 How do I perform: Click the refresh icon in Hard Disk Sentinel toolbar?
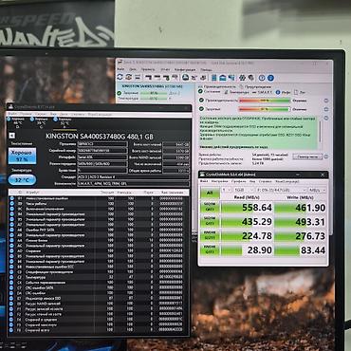[120, 77]
